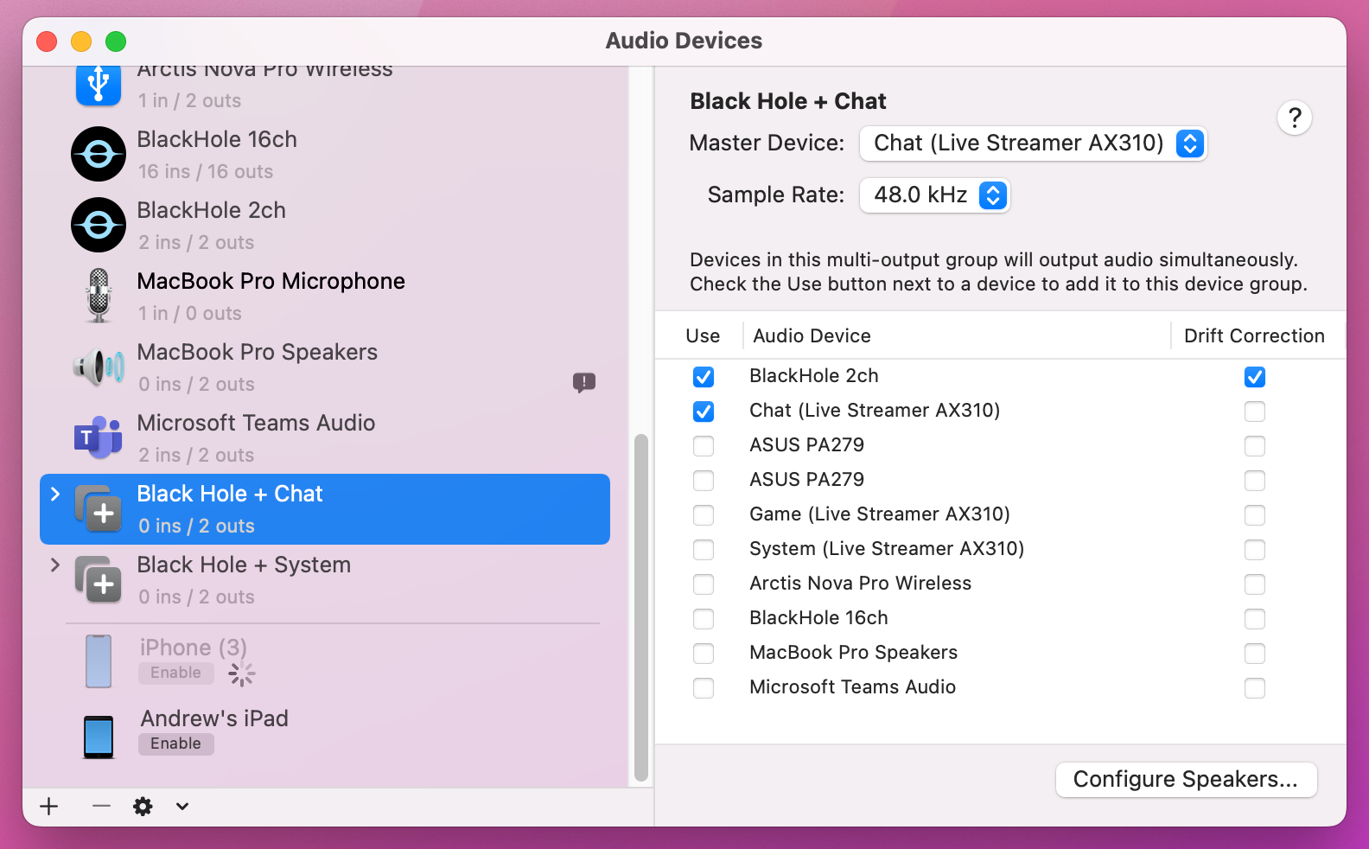The height and width of the screenshot is (849, 1369).
Task: Open the chevron menu beside the gear
Action: (x=182, y=807)
